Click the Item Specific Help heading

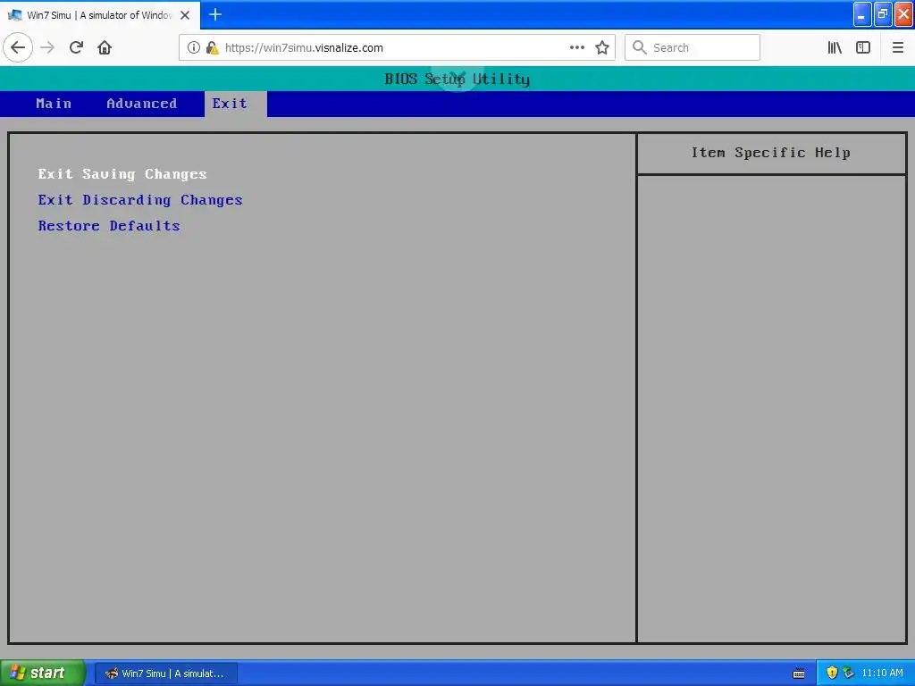click(x=771, y=153)
